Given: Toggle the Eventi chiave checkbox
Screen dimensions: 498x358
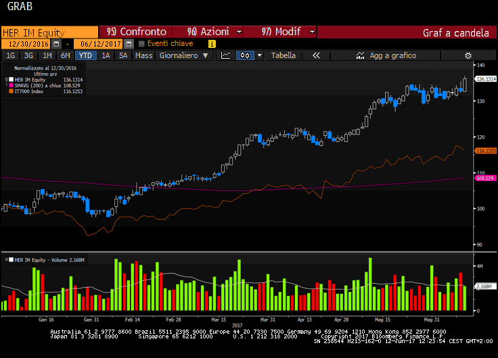Looking at the screenshot, I should (x=141, y=43).
